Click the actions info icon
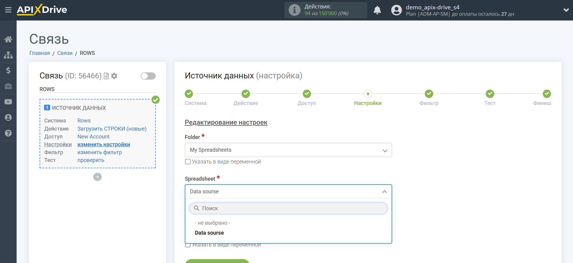The width and height of the screenshot is (573, 263). coord(294,10)
